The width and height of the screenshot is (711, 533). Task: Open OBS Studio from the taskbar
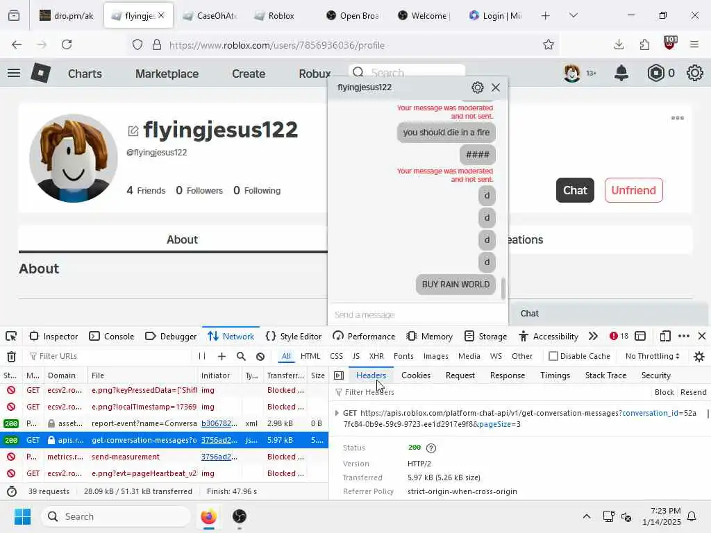[x=239, y=516]
